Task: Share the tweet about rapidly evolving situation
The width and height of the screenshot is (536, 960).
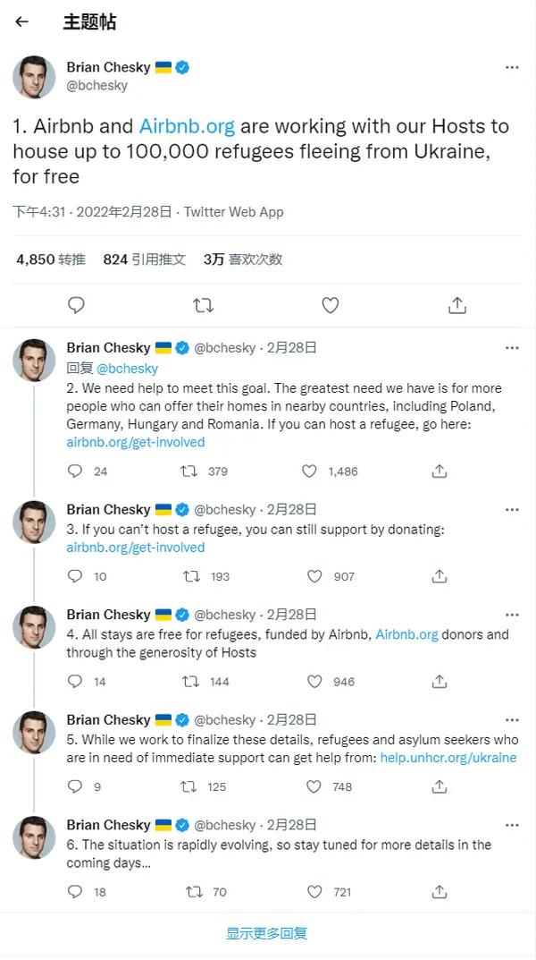Action: (x=440, y=891)
